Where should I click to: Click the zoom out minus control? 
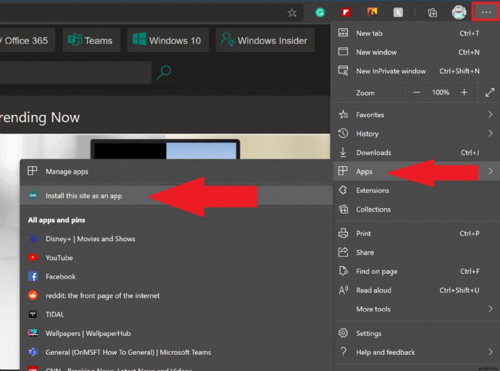click(417, 92)
